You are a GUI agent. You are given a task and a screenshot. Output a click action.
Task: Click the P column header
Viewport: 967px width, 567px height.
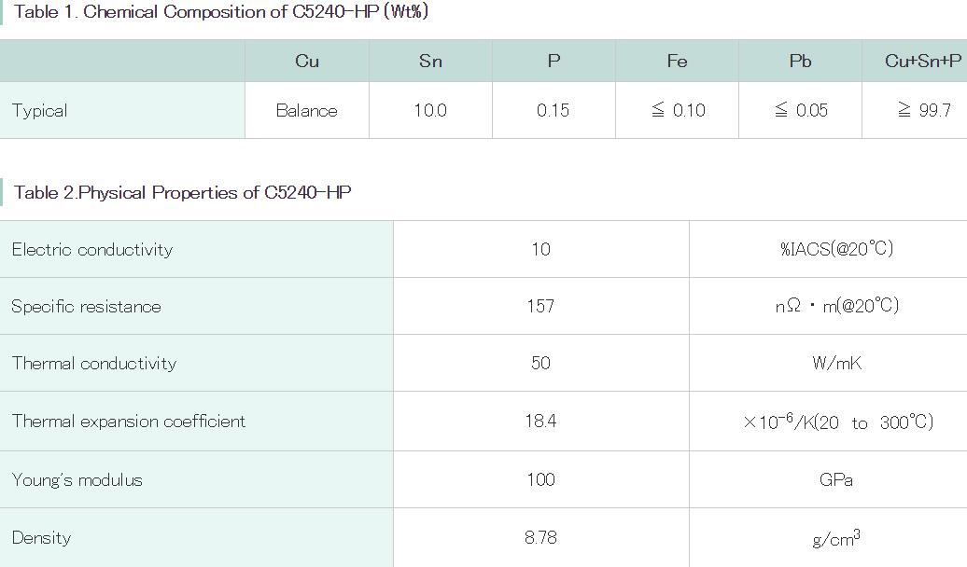554,61
